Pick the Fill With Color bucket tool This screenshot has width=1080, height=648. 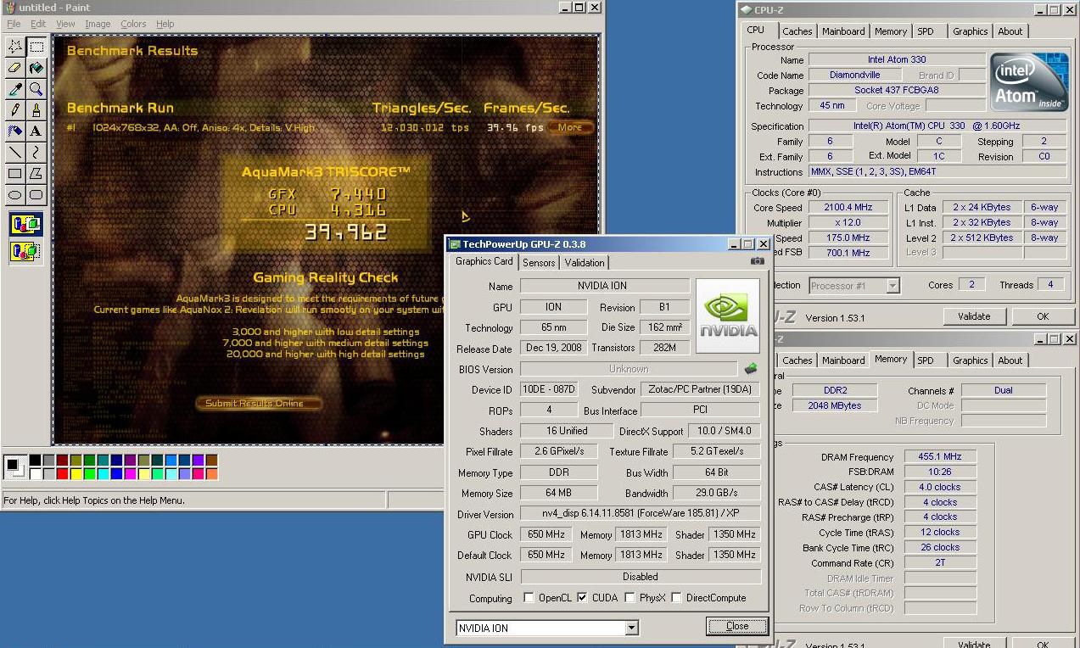coord(36,68)
